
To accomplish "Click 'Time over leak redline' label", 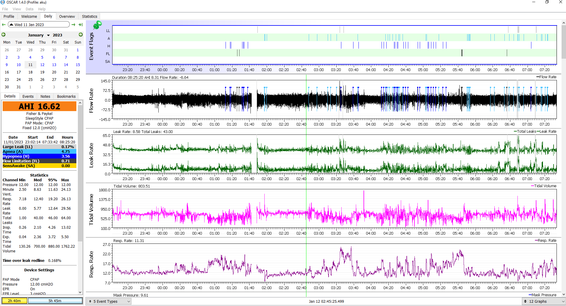I will tap(23, 260).
